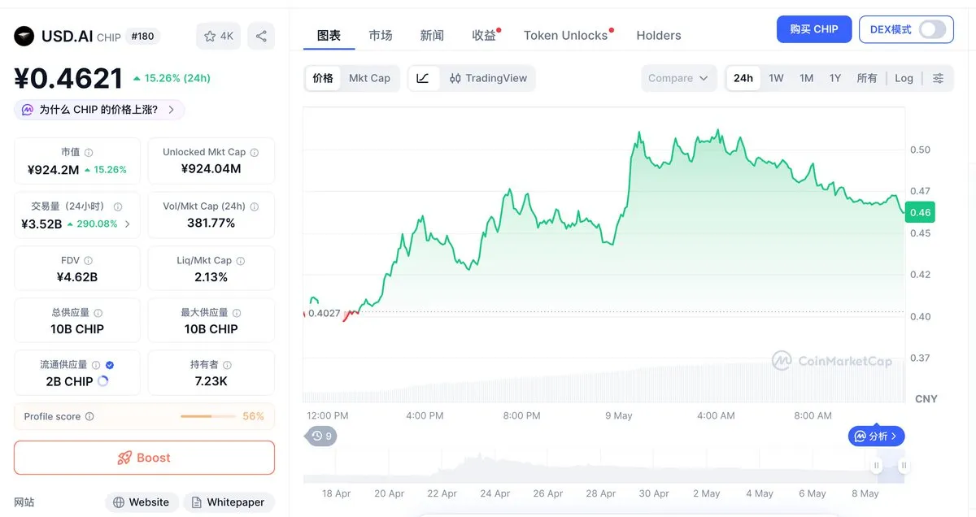Open the 新闻 tab

pyautogui.click(x=433, y=35)
